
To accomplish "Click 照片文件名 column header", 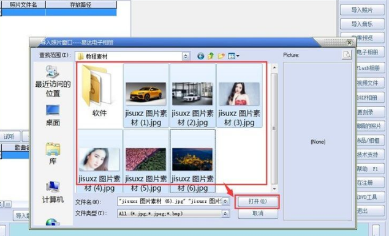I will pos(23,5).
